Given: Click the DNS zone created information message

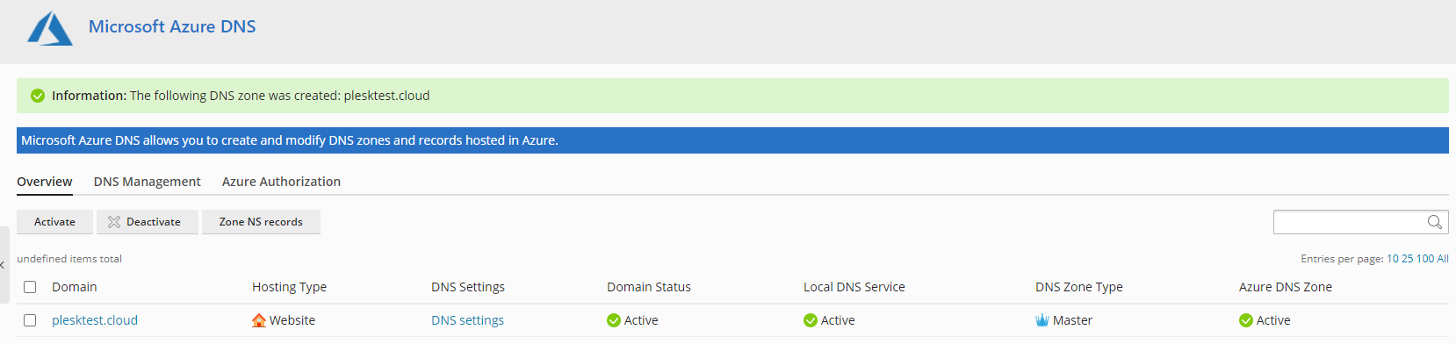Looking at the screenshot, I should (732, 96).
